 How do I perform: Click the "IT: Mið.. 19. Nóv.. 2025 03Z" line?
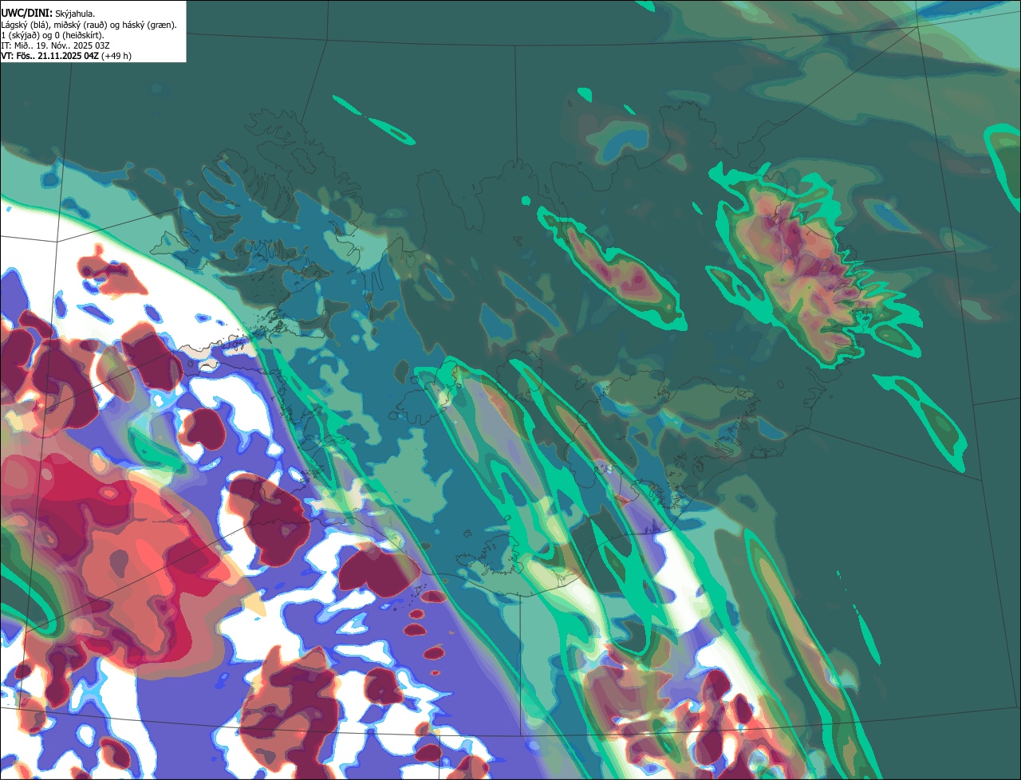point(56,45)
